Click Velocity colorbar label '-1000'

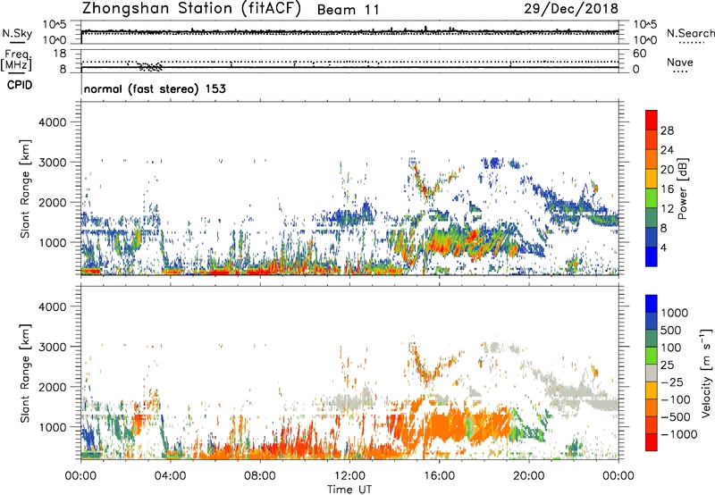pyautogui.click(x=678, y=434)
